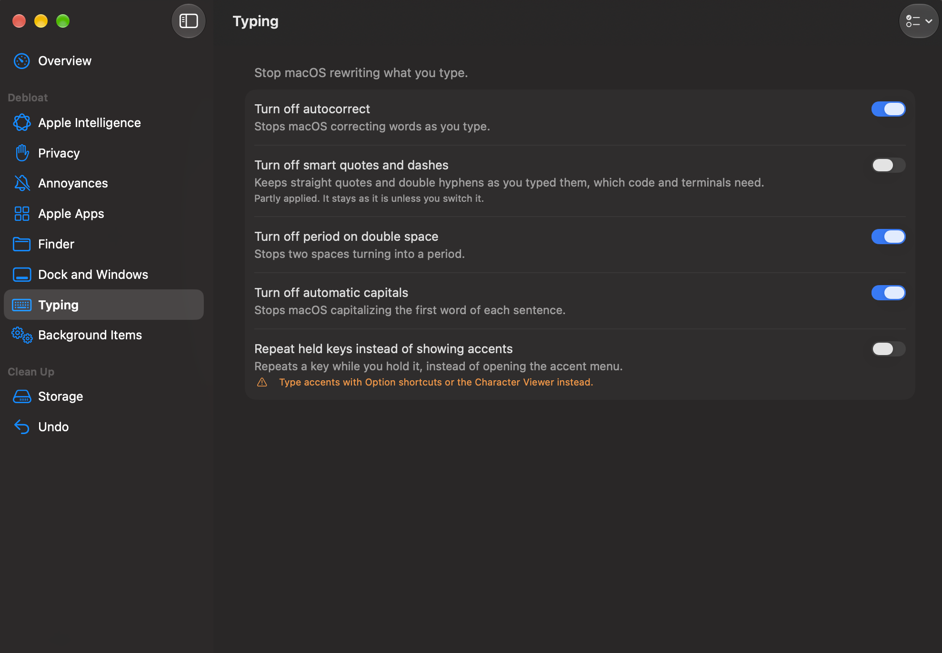Click the orange Option shortcuts warning text
The height and width of the screenshot is (653, 942).
click(x=436, y=382)
